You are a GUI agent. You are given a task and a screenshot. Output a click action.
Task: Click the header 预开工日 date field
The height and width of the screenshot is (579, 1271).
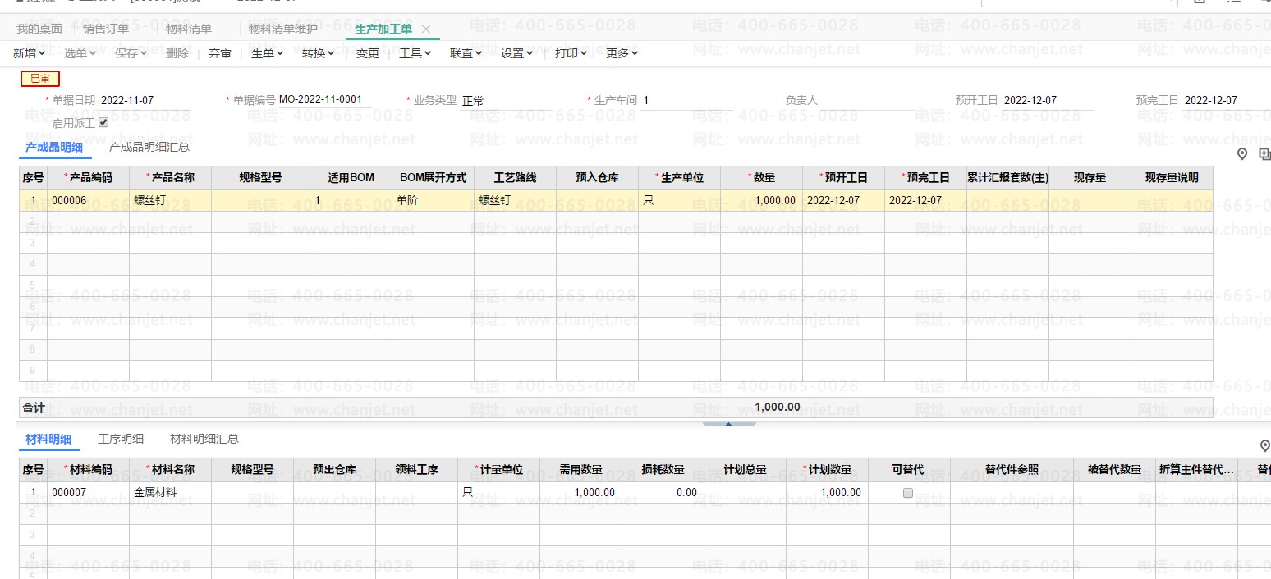(x=1048, y=100)
